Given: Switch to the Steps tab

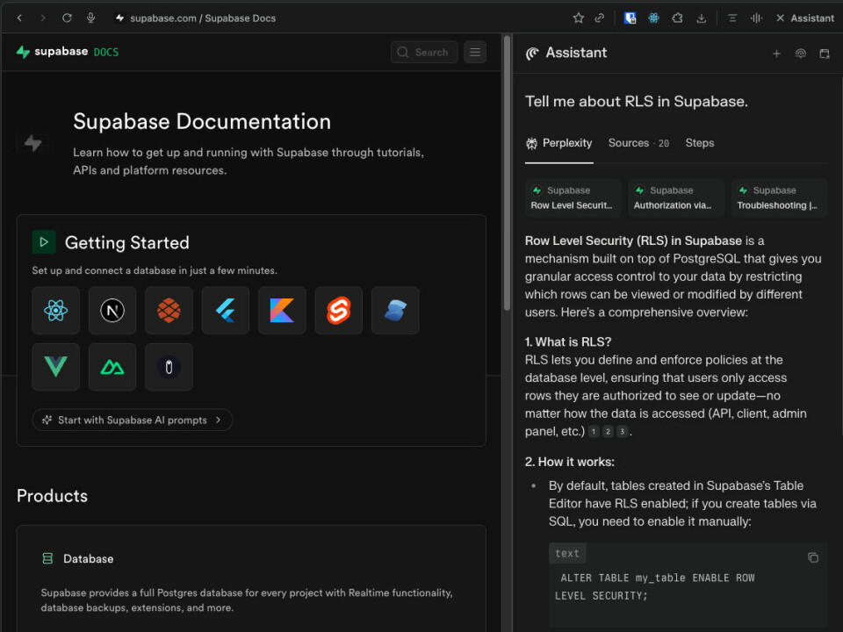Looking at the screenshot, I should (x=700, y=143).
